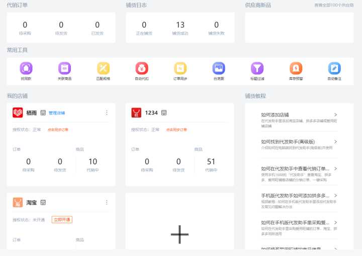This screenshot has height=256, width=362.
Task: Click the orange Taobao shop logo
Action: [18, 202]
